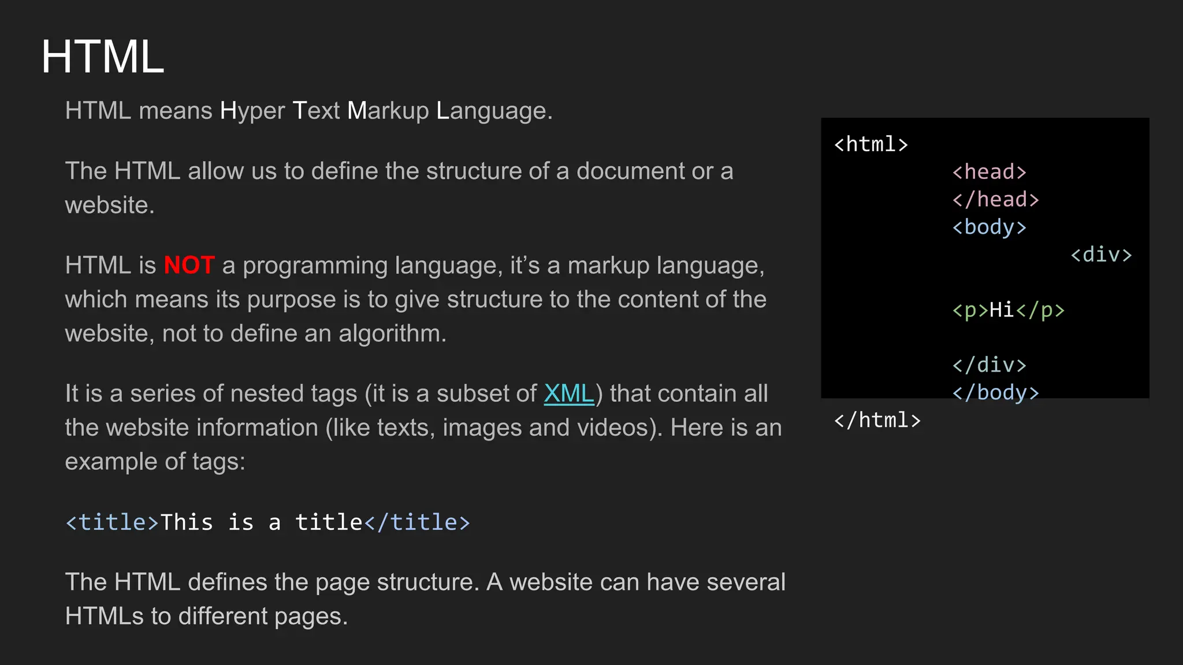Open the XML hyperlink

(568, 394)
